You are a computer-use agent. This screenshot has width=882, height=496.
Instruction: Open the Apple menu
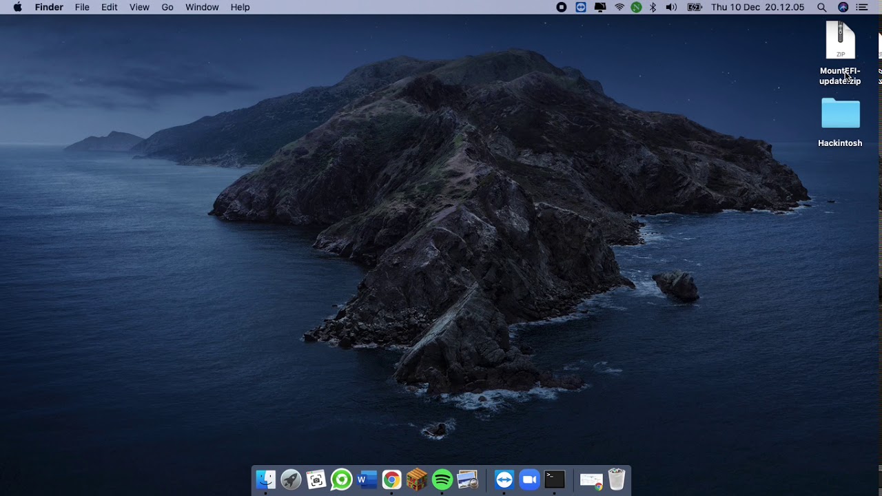(x=17, y=7)
